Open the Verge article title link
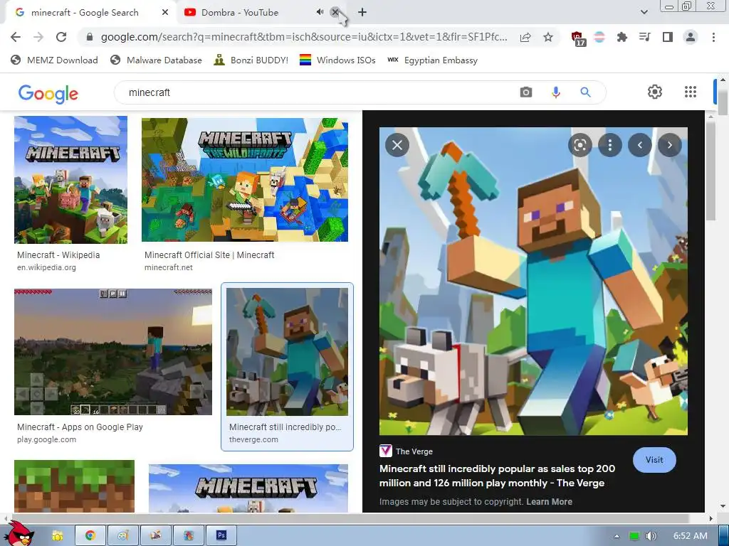Screen dimensions: 729x546 [497, 476]
